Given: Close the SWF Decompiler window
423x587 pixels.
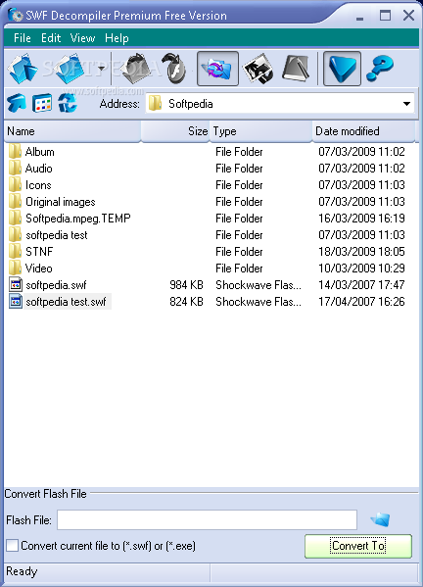Looking at the screenshot, I should coord(408,16).
